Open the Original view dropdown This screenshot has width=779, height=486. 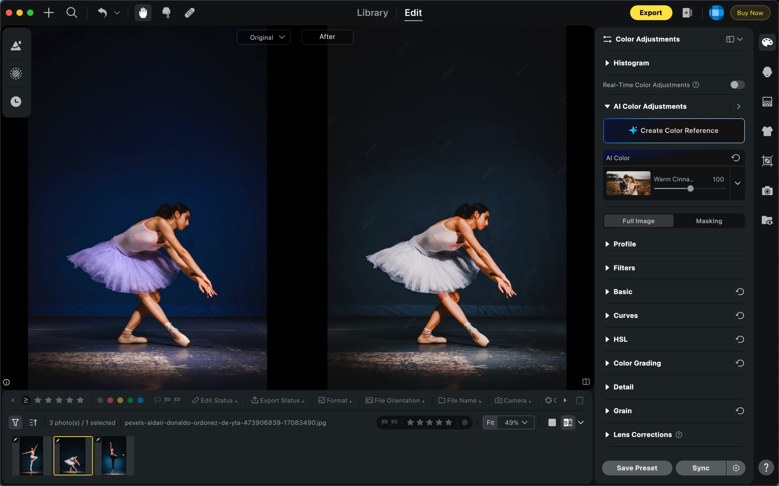coord(264,37)
